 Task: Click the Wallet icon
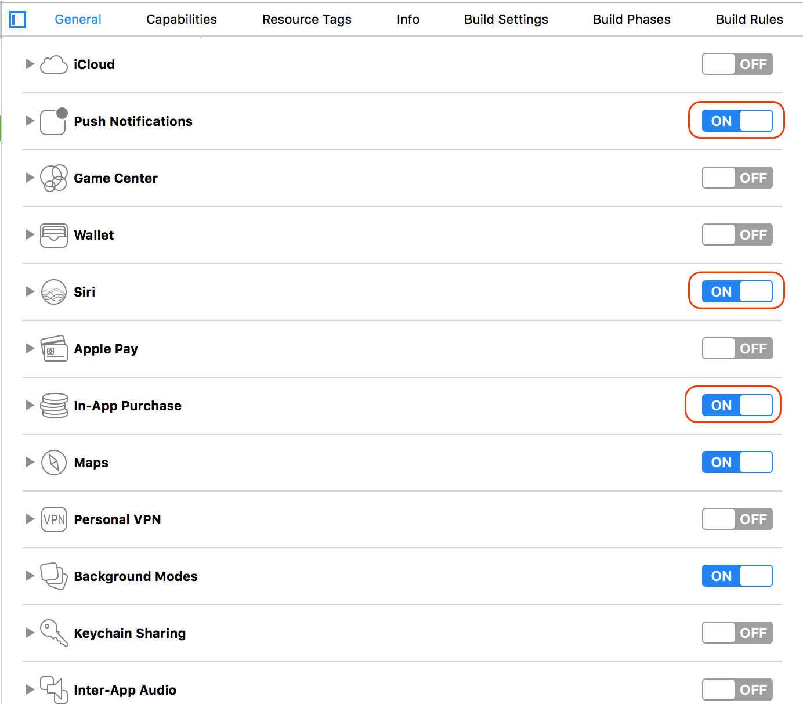click(54, 235)
